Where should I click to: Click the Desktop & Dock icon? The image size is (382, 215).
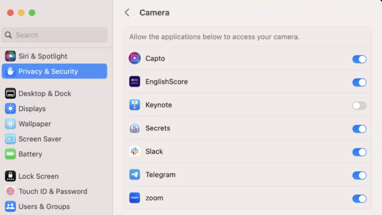coord(10,94)
